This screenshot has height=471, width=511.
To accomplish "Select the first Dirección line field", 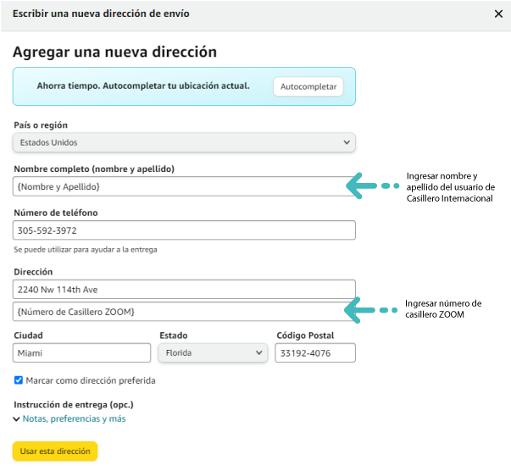I will [184, 289].
